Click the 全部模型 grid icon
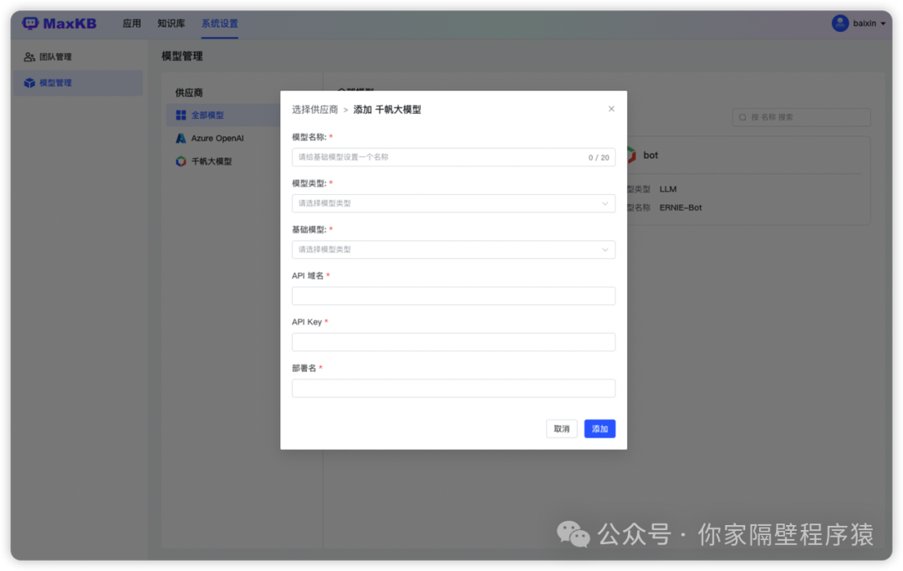The image size is (903, 571). 181,115
